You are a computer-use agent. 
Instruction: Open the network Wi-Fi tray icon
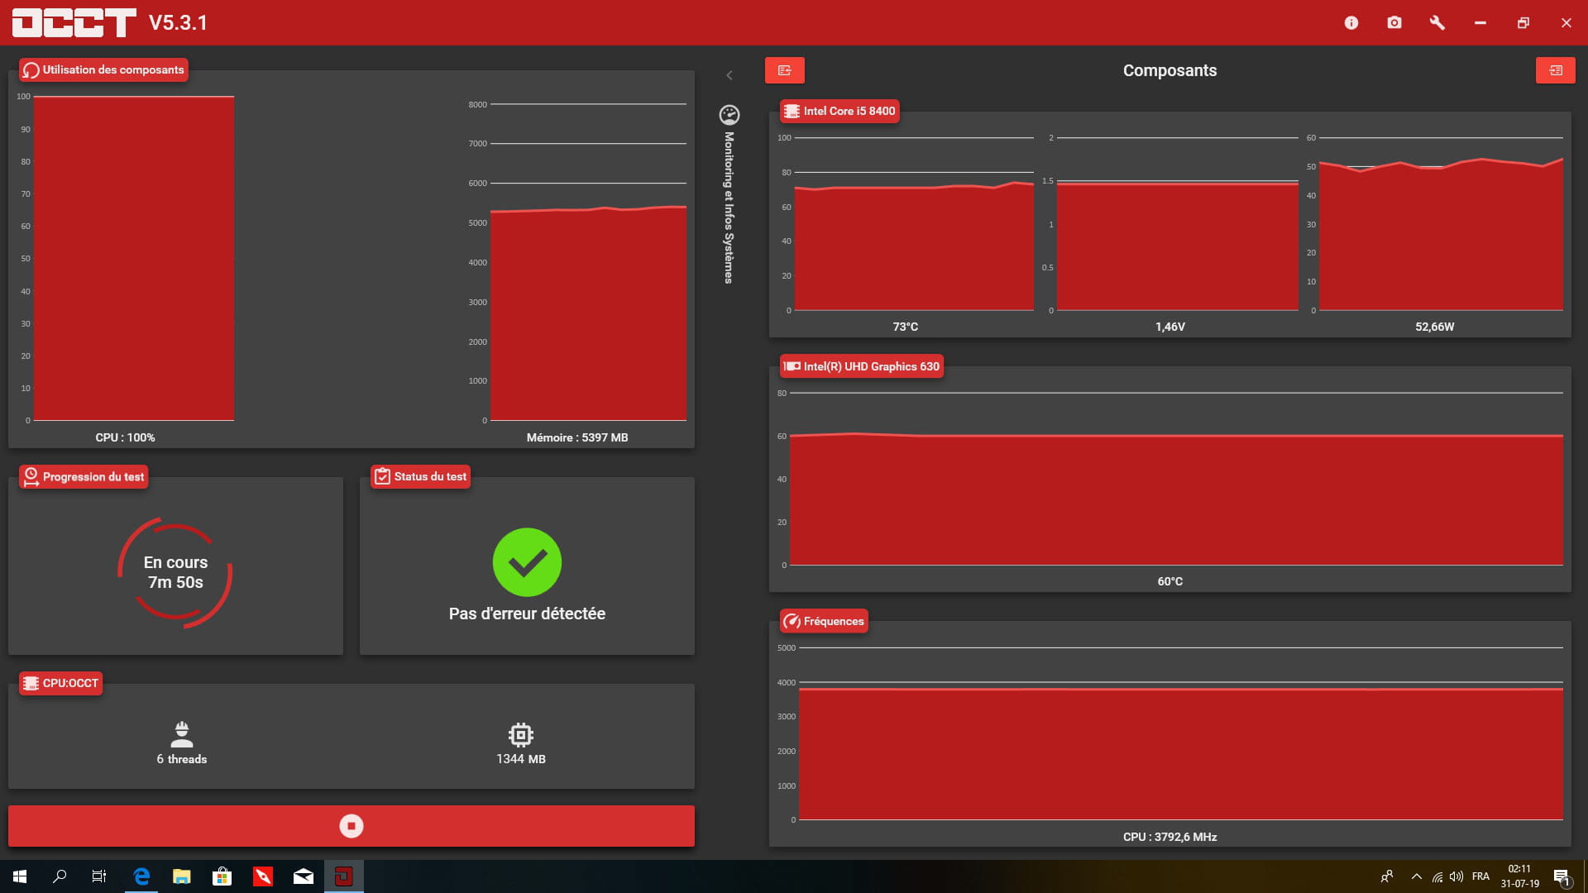[x=1437, y=876]
